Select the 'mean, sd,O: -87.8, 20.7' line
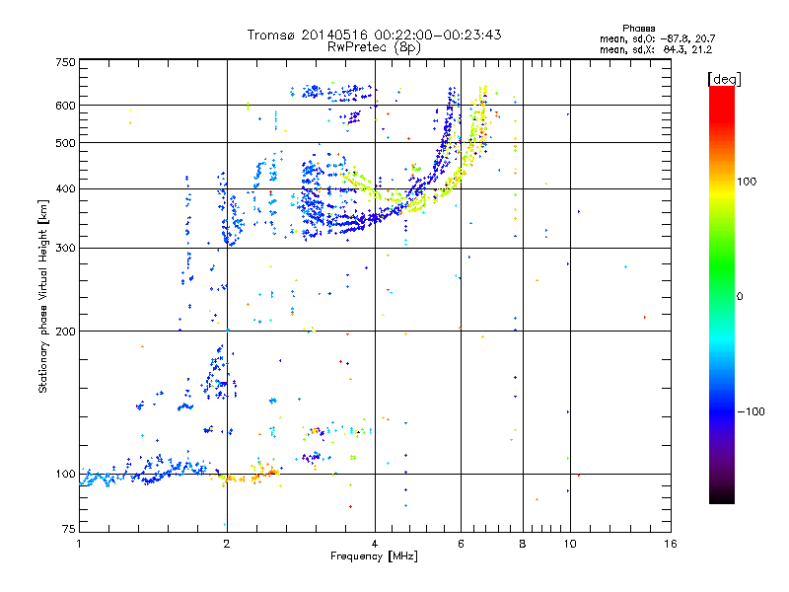Viewport: 789px width, 592px height. point(657,38)
